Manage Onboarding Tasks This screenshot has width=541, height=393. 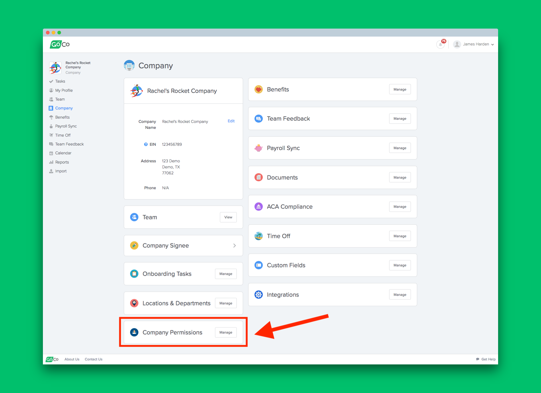coord(226,274)
